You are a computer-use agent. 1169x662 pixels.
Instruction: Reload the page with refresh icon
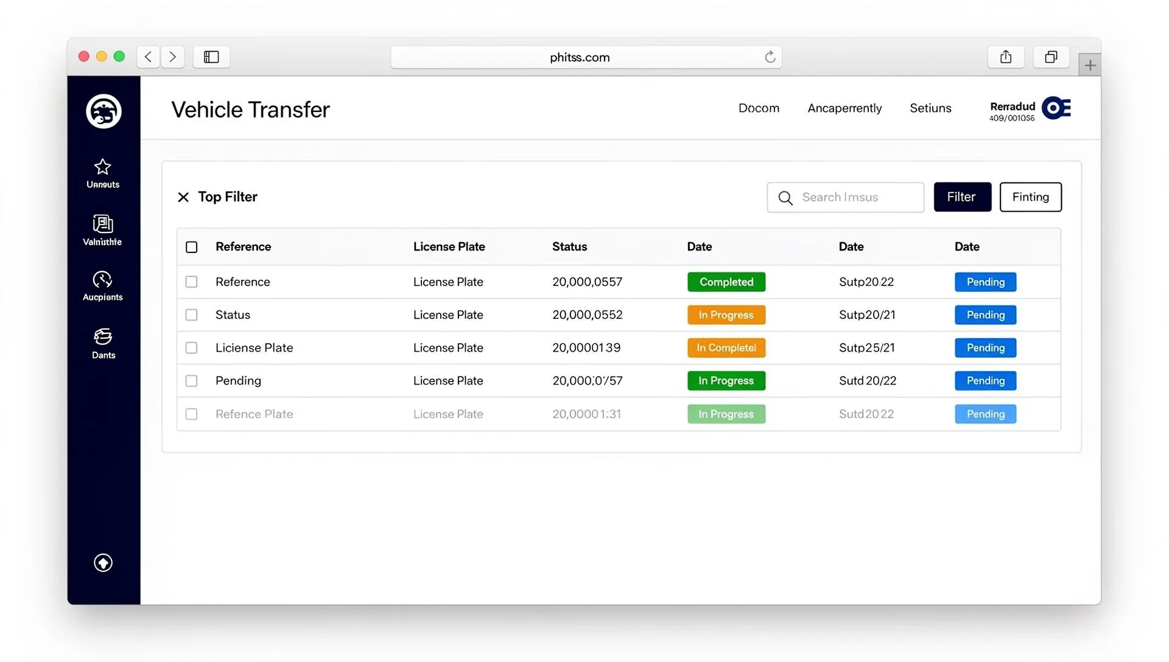[x=770, y=57]
